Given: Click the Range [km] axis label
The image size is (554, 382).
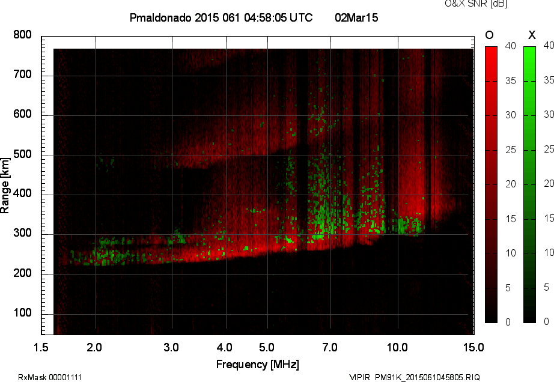Looking at the screenshot, I should [x=5, y=186].
